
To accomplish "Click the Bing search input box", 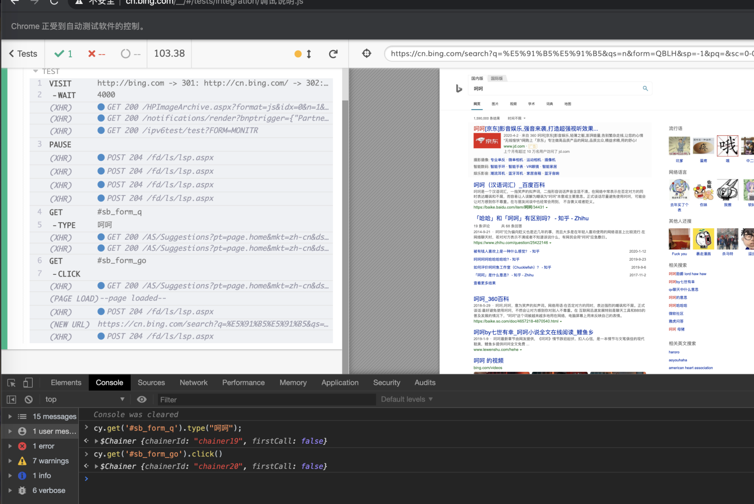I will [x=555, y=88].
